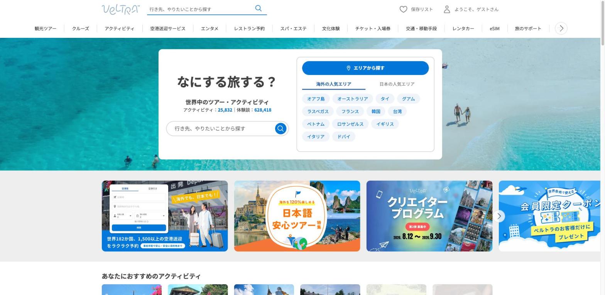
Task: Choose the グアム area chip
Action: [408, 99]
